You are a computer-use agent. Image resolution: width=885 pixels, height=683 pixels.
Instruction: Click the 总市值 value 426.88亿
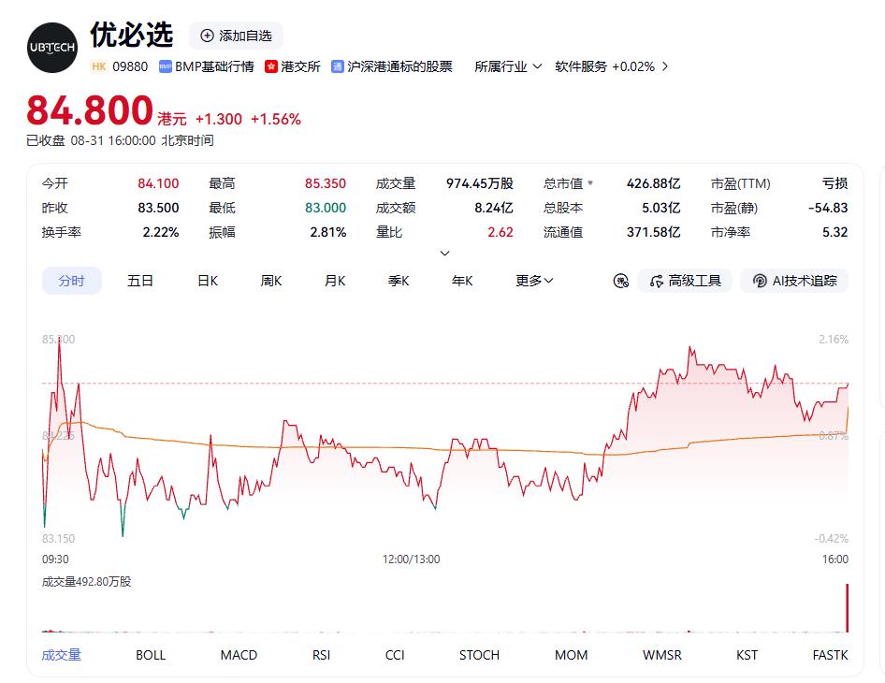click(x=653, y=183)
